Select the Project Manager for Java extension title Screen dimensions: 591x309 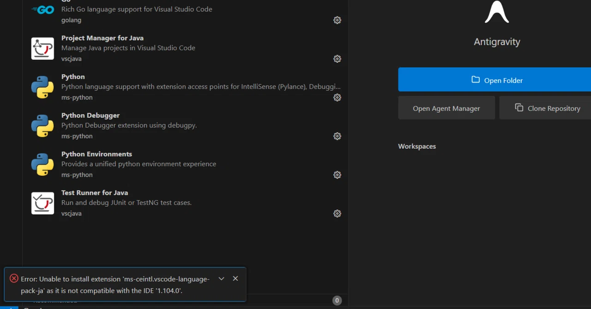[x=103, y=38]
